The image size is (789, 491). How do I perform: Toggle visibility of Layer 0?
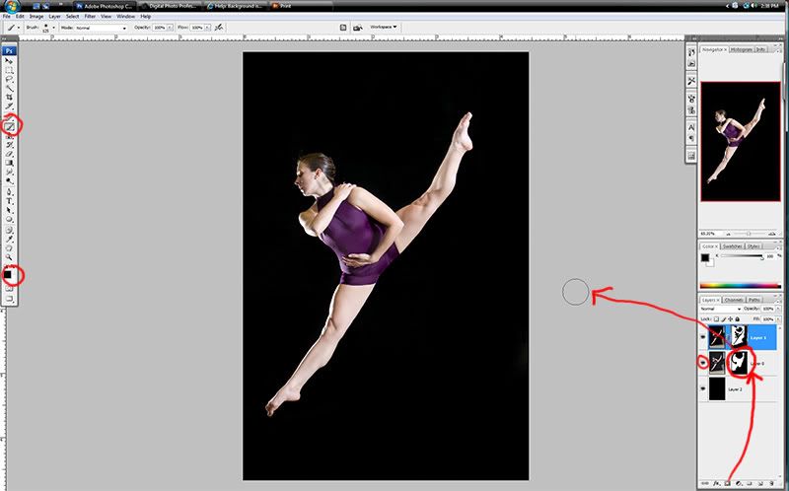[x=703, y=362]
